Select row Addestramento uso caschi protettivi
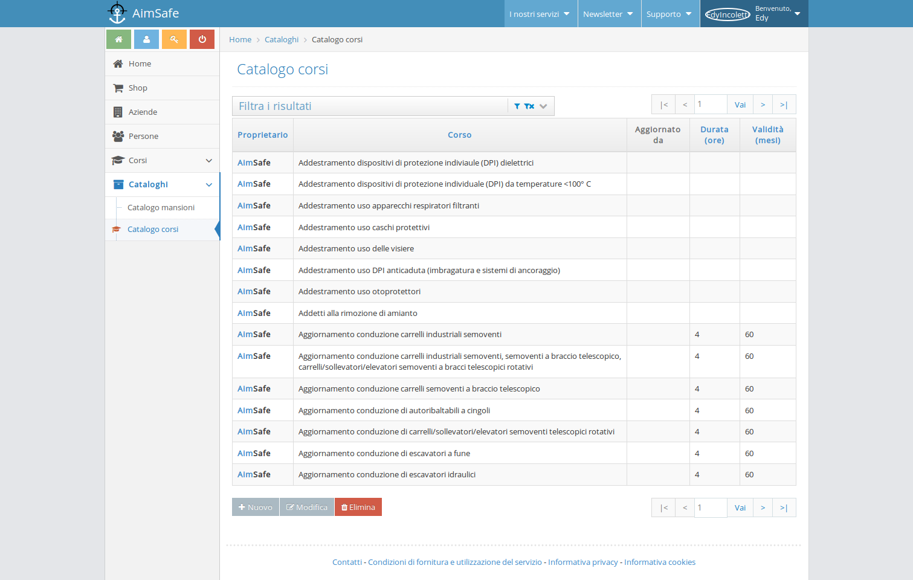 coord(514,227)
